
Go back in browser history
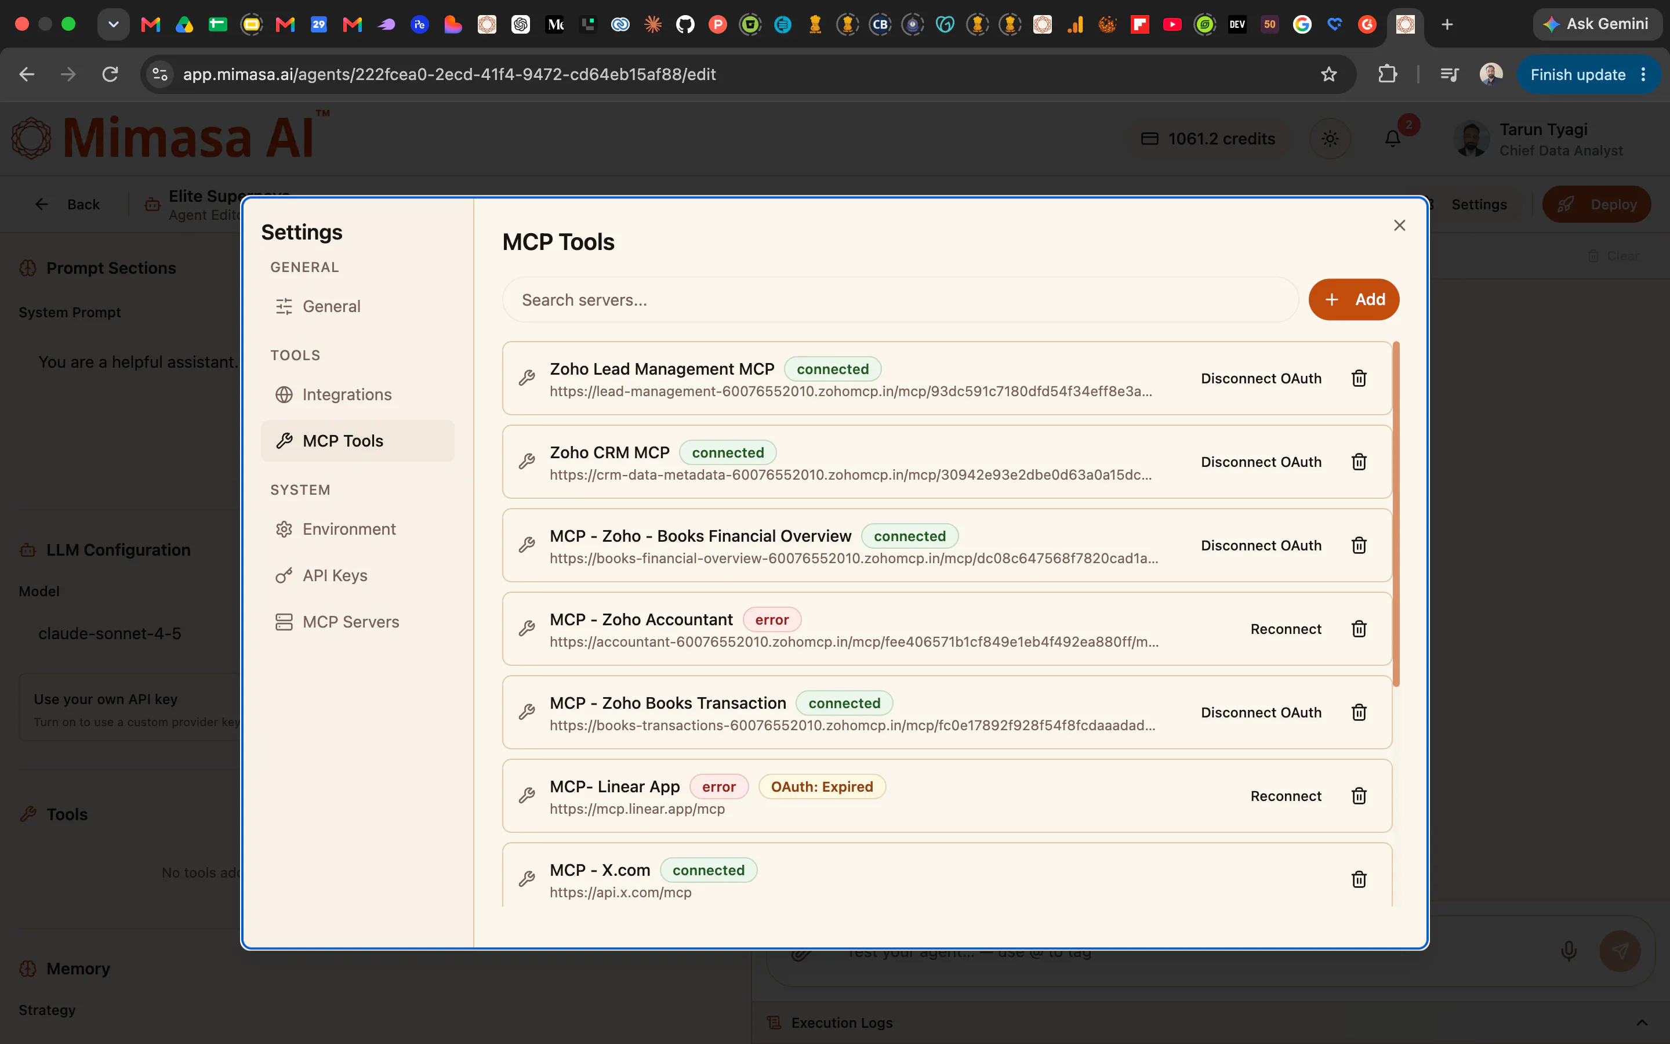point(27,75)
